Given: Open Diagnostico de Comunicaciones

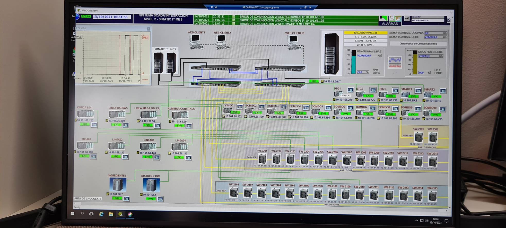Looking at the screenshot, I should click(418, 44).
